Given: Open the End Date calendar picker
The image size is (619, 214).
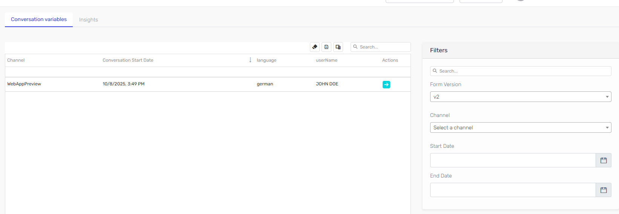Looking at the screenshot, I should pyautogui.click(x=604, y=190).
